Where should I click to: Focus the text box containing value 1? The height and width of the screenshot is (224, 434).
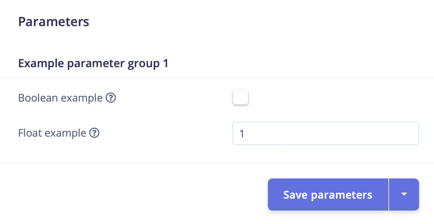pyautogui.click(x=325, y=133)
